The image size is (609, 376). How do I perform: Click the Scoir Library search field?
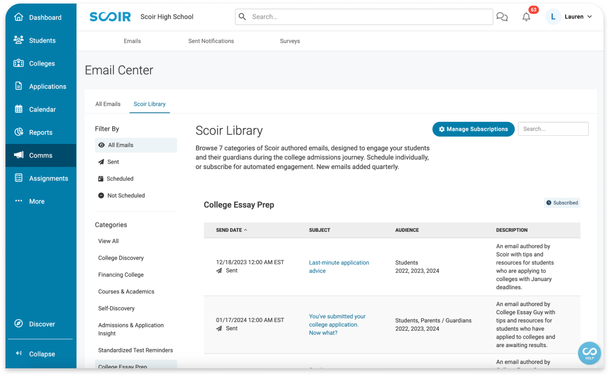pos(553,129)
